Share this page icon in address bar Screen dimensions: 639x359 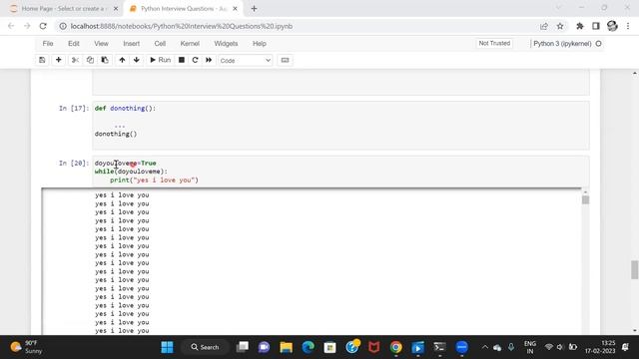click(x=543, y=26)
